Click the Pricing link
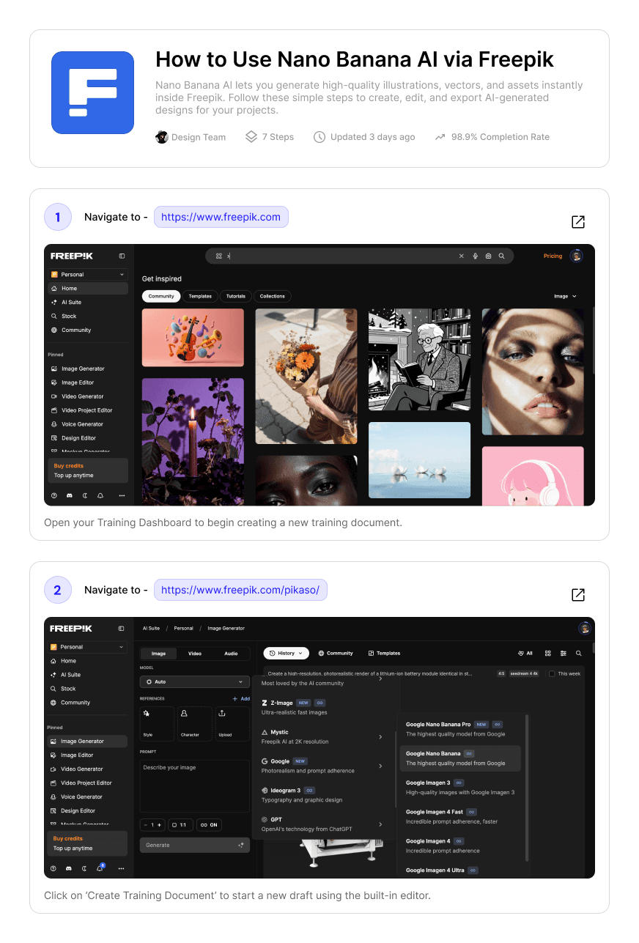This screenshot has height=943, width=639. pos(553,256)
